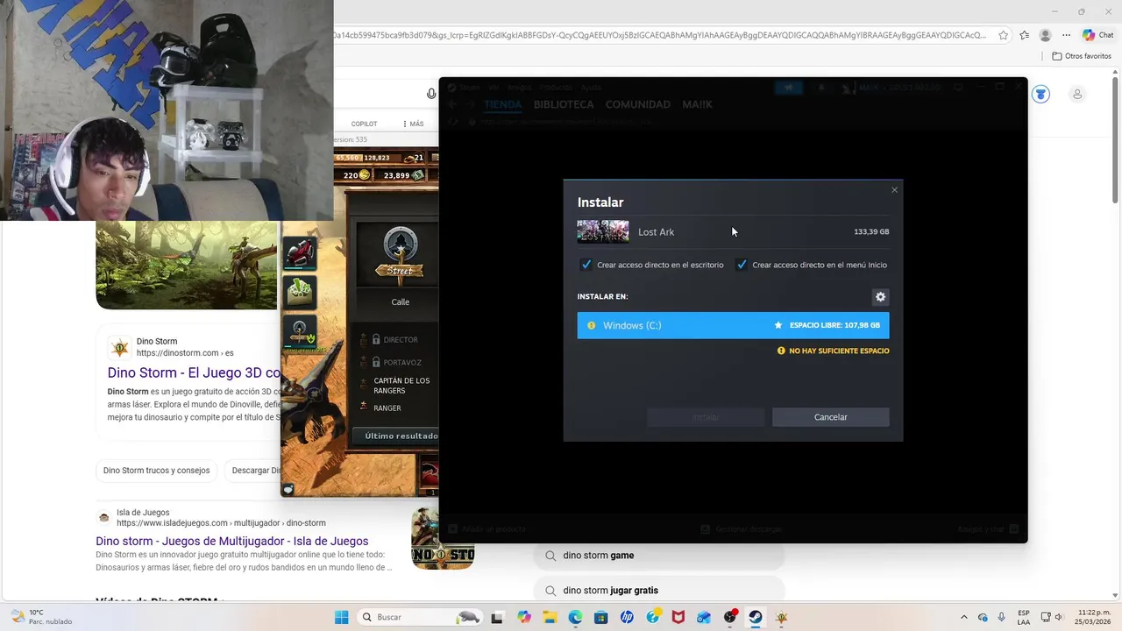Click Añadir un producto in Steam
1122x631 pixels.
pyautogui.click(x=487, y=529)
